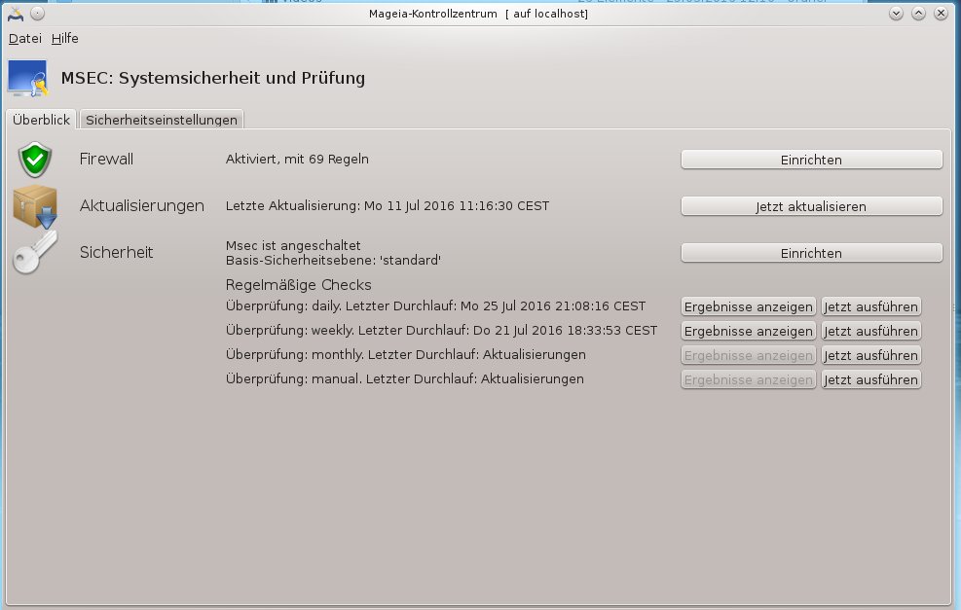Click Einrichten button for Sicherheit

tap(811, 253)
